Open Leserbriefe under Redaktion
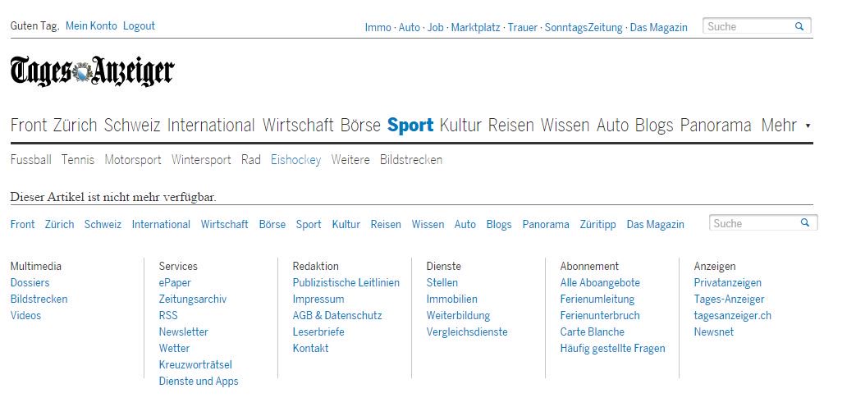 318,332
